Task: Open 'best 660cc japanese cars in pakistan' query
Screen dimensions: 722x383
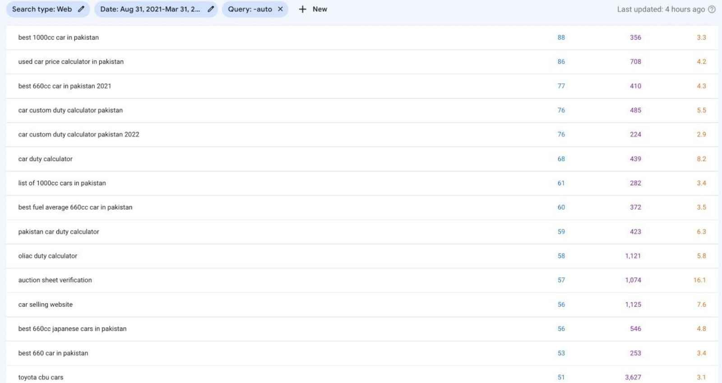Action: point(72,329)
